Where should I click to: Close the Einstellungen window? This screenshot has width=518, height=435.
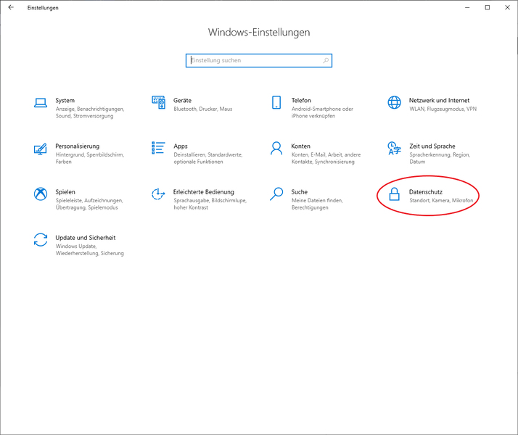507,7
